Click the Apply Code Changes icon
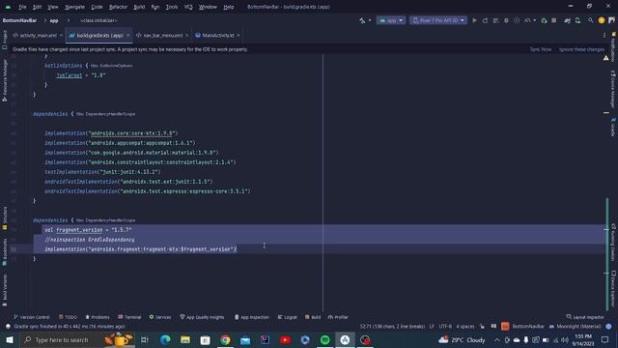618x348 pixels. (x=495, y=20)
